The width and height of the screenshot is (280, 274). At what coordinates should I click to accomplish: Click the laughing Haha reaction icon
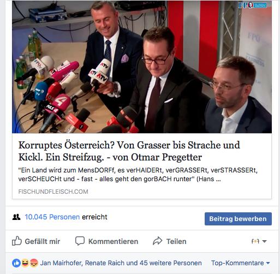[25, 263]
